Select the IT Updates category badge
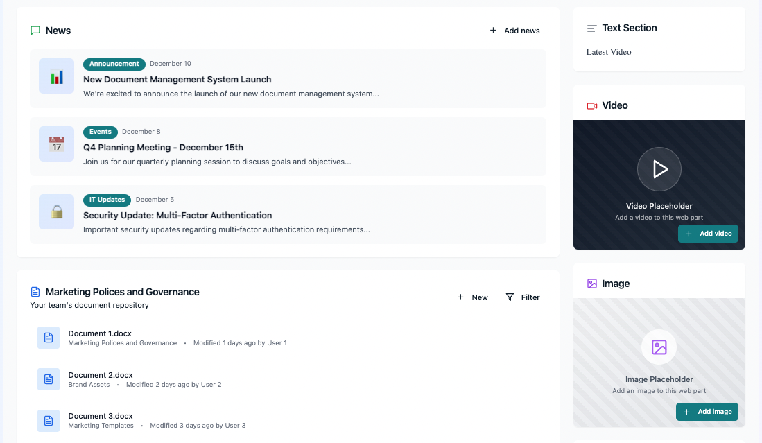The width and height of the screenshot is (762, 443). click(x=107, y=200)
